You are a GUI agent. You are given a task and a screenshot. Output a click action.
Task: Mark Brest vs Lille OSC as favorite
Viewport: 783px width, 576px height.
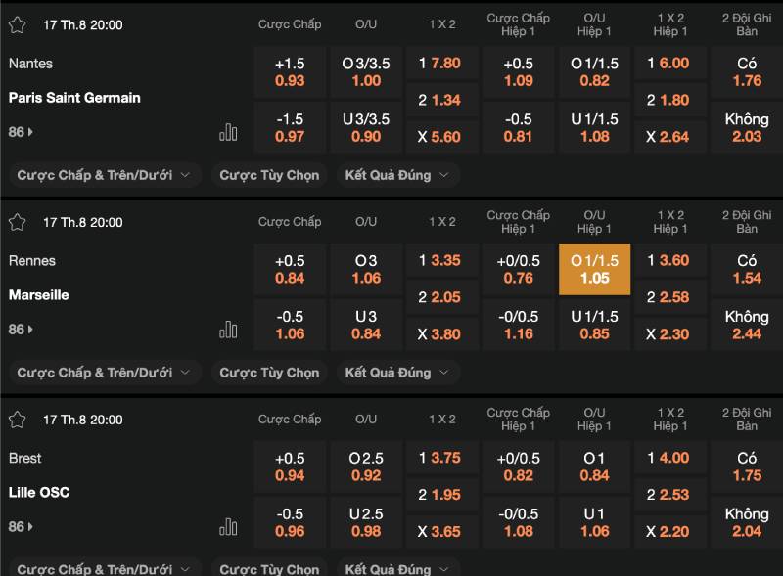pyautogui.click(x=17, y=420)
